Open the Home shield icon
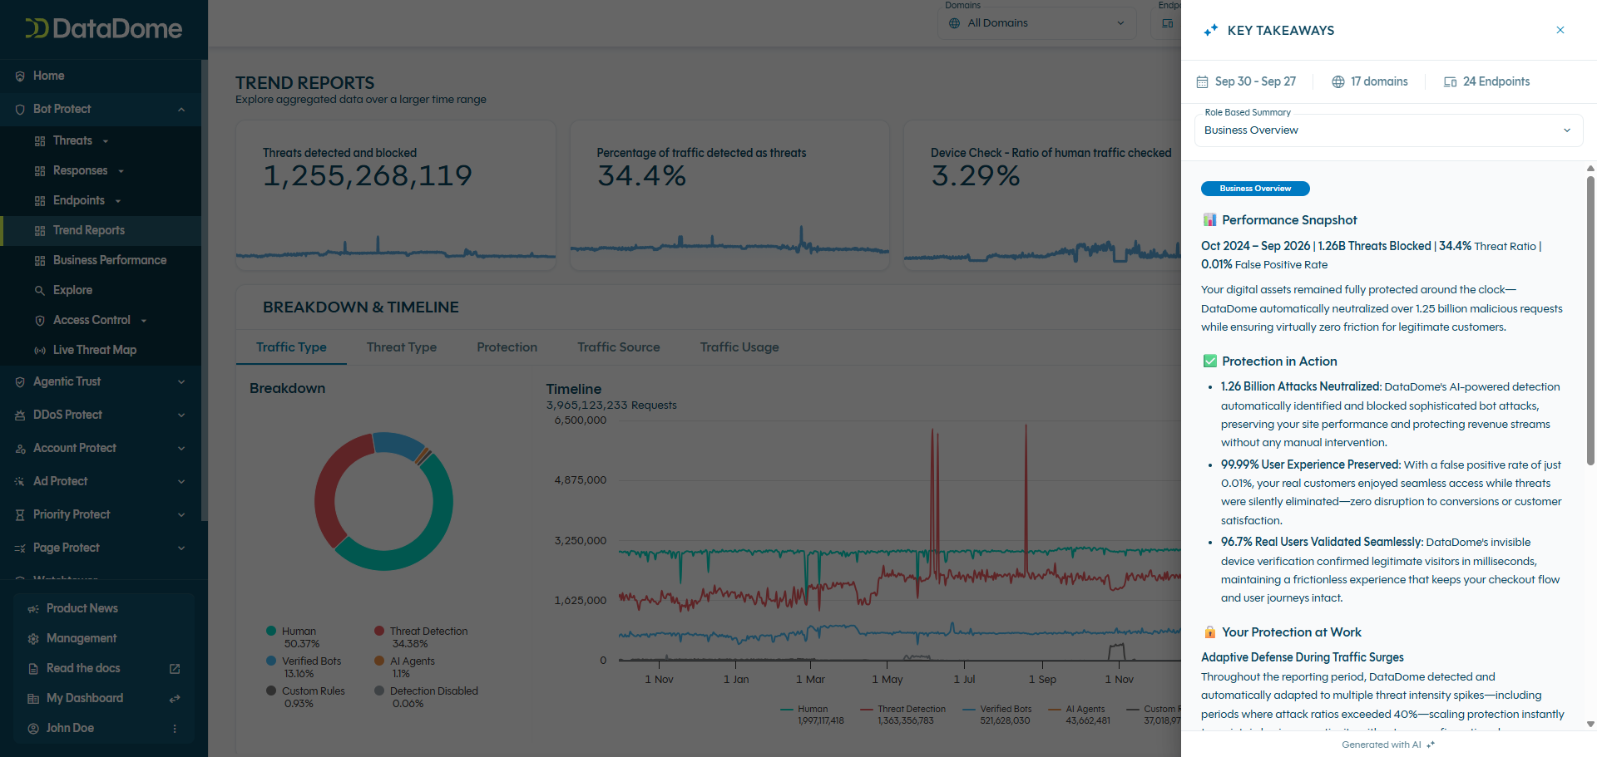This screenshot has width=1597, height=757. [x=20, y=76]
